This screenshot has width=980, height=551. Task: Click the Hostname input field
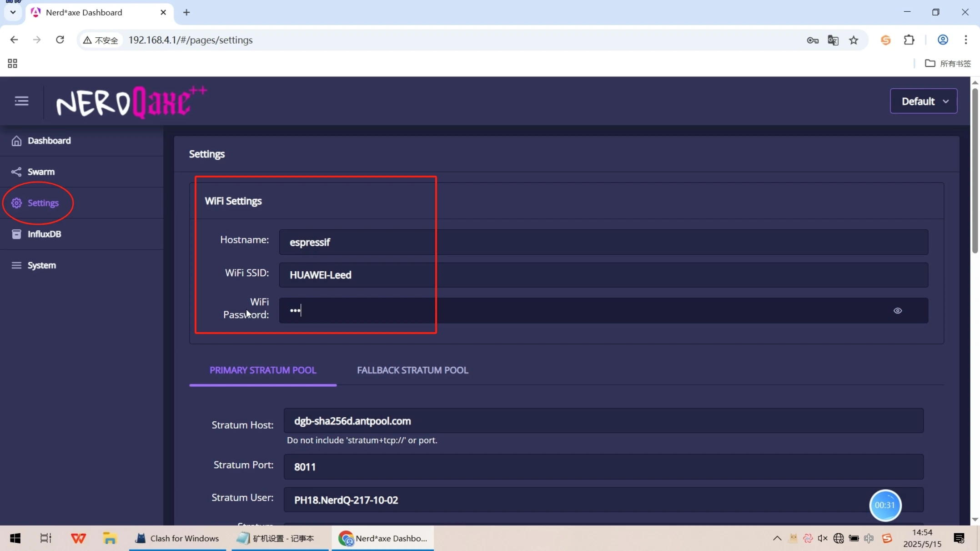pyautogui.click(x=603, y=242)
